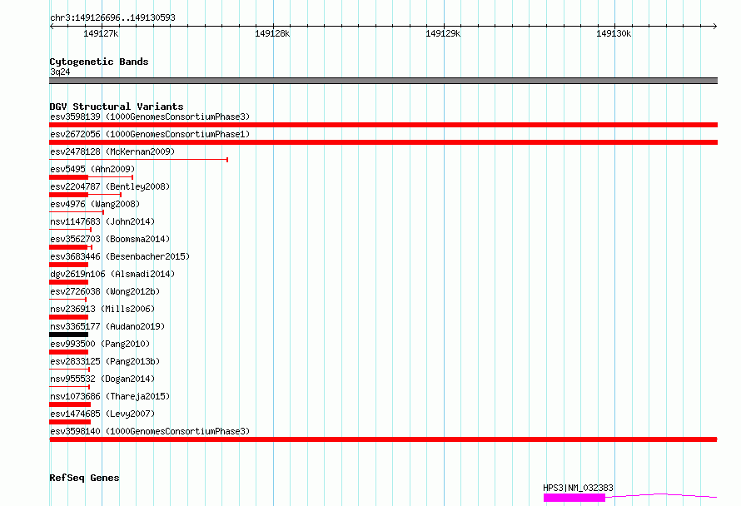Screen dimensions: 741x506
Task: Select nsv955532 (Dogan2014) entry
Action: point(102,379)
